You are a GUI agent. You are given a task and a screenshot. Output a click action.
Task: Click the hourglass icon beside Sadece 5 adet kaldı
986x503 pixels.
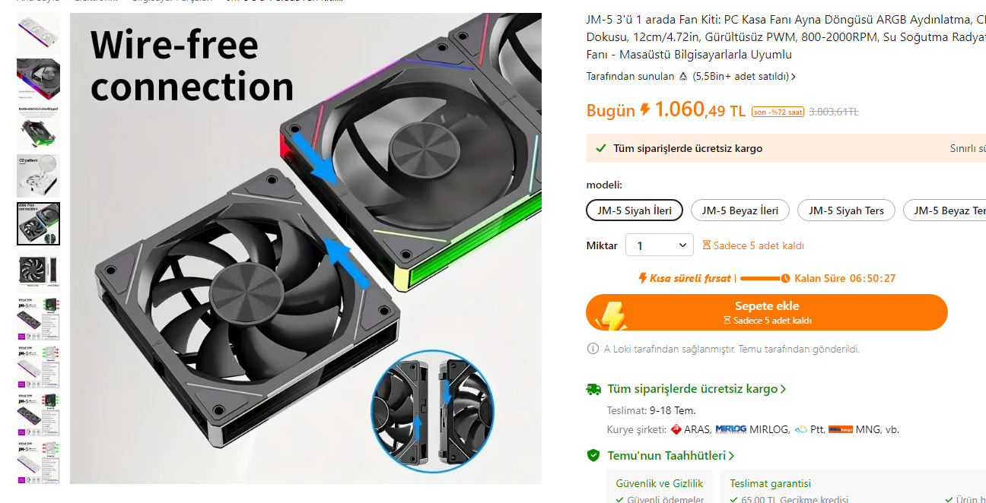click(706, 245)
